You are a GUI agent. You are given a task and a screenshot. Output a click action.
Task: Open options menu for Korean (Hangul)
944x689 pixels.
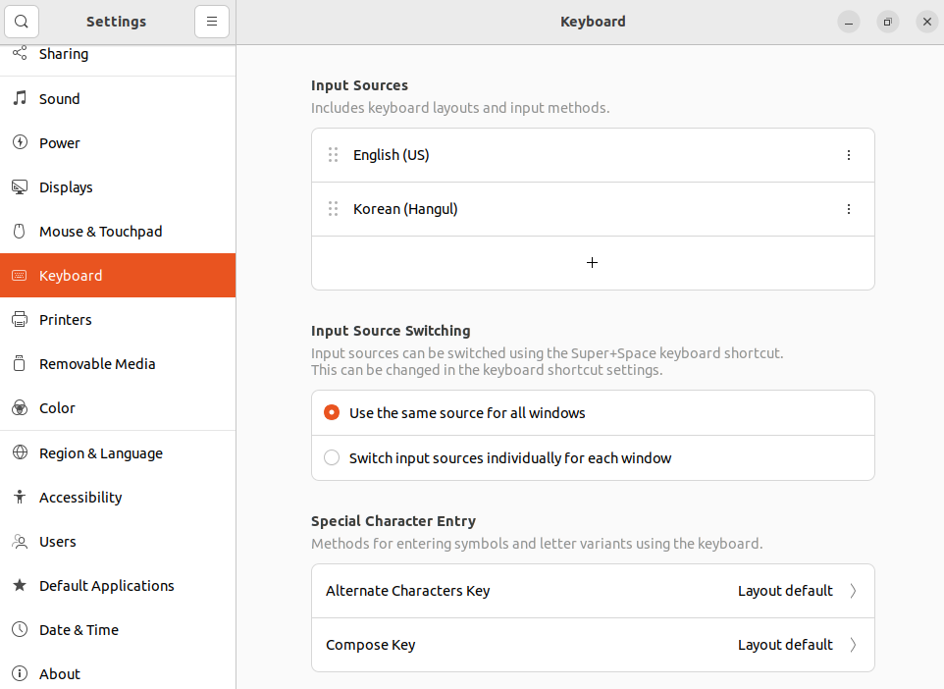(849, 209)
